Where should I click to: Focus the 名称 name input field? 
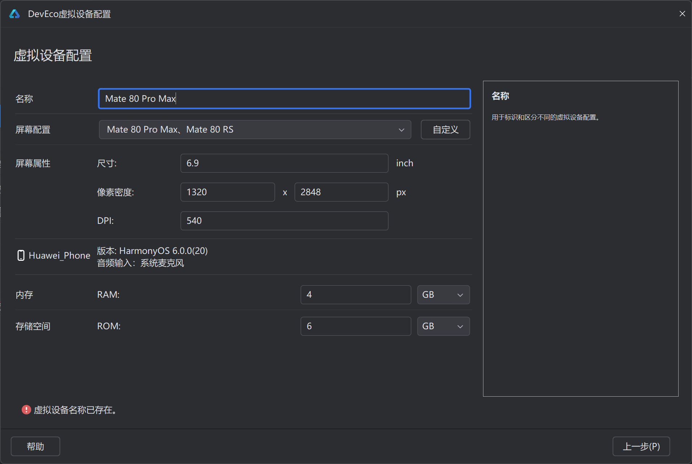tap(284, 99)
